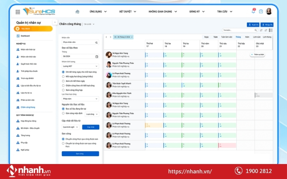The height and width of the screenshot is (179, 287).
Task: Go to previous week with left arrow
Action: point(106,37)
